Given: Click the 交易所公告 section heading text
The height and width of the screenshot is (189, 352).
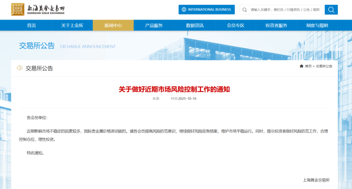Looking at the screenshot, I should [39, 68].
